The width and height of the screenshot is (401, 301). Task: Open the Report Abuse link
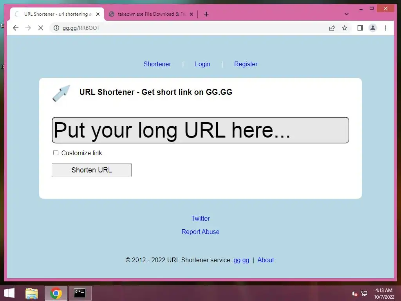coord(200,232)
